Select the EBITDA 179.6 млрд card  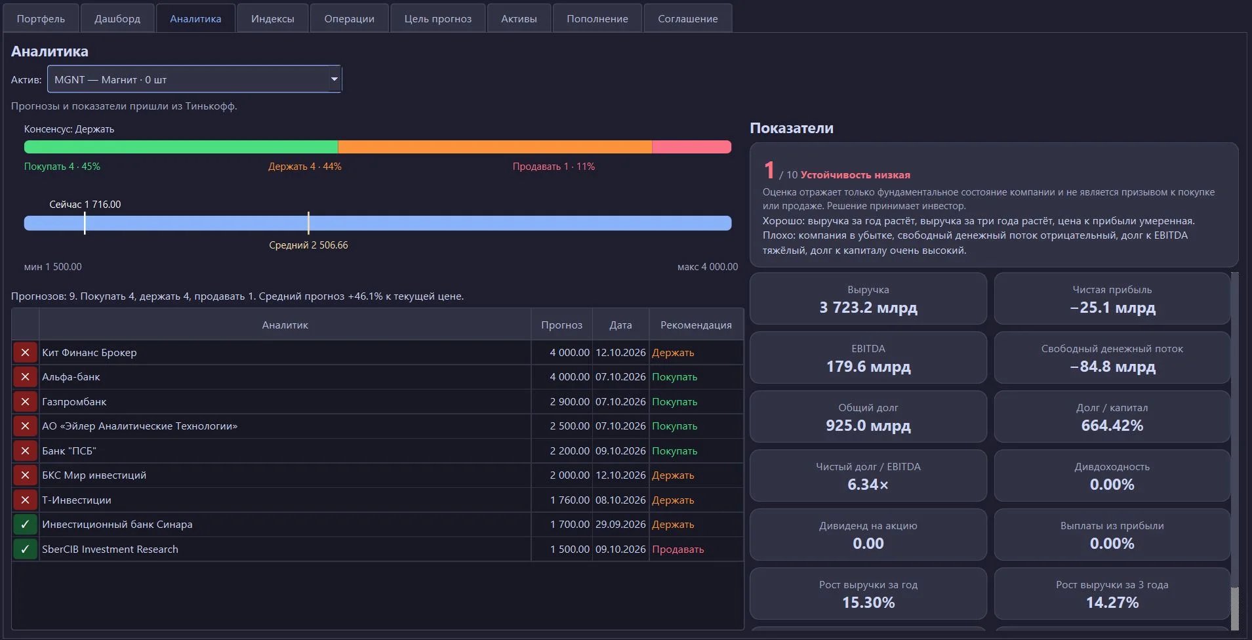[x=868, y=357]
